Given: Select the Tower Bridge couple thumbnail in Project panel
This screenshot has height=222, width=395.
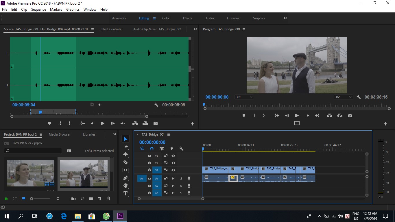Looking at the screenshot, I should click(x=84, y=174).
